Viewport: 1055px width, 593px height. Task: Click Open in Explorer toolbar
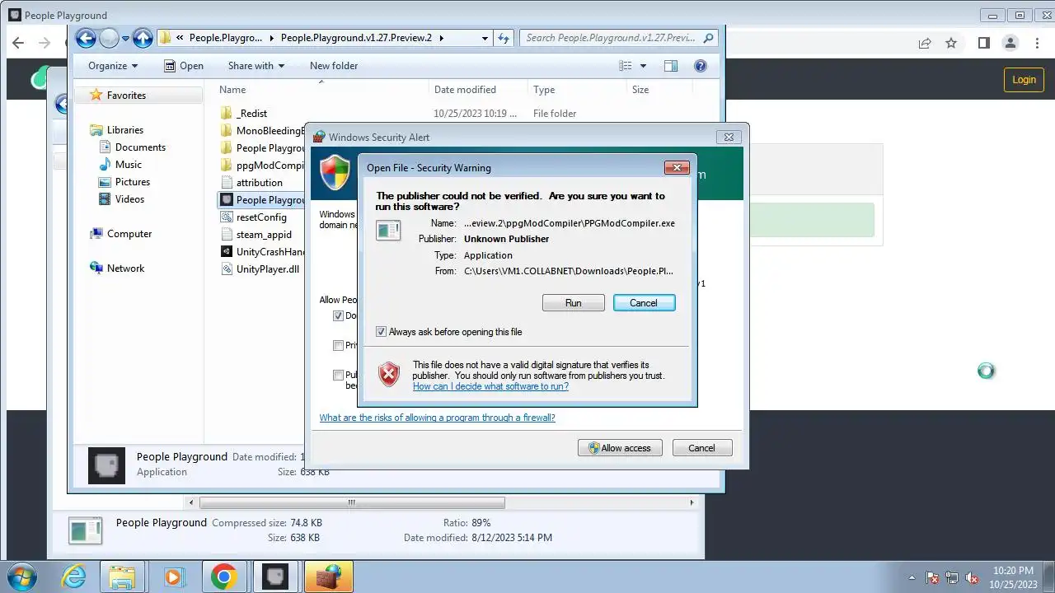coord(184,66)
